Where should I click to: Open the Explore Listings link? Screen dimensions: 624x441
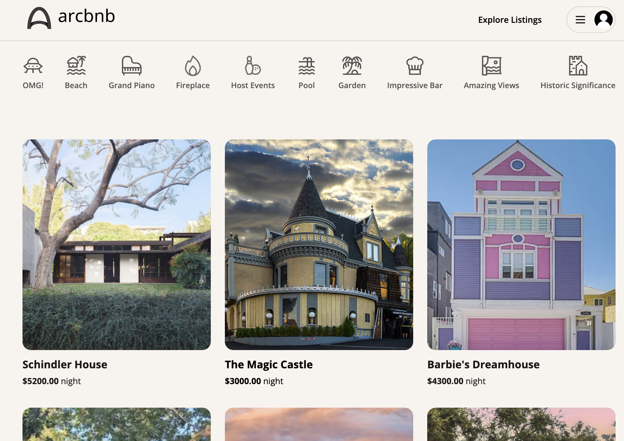pos(510,20)
